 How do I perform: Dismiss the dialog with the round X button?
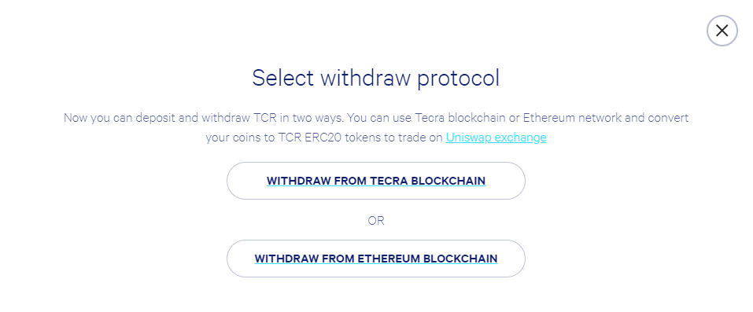click(722, 31)
